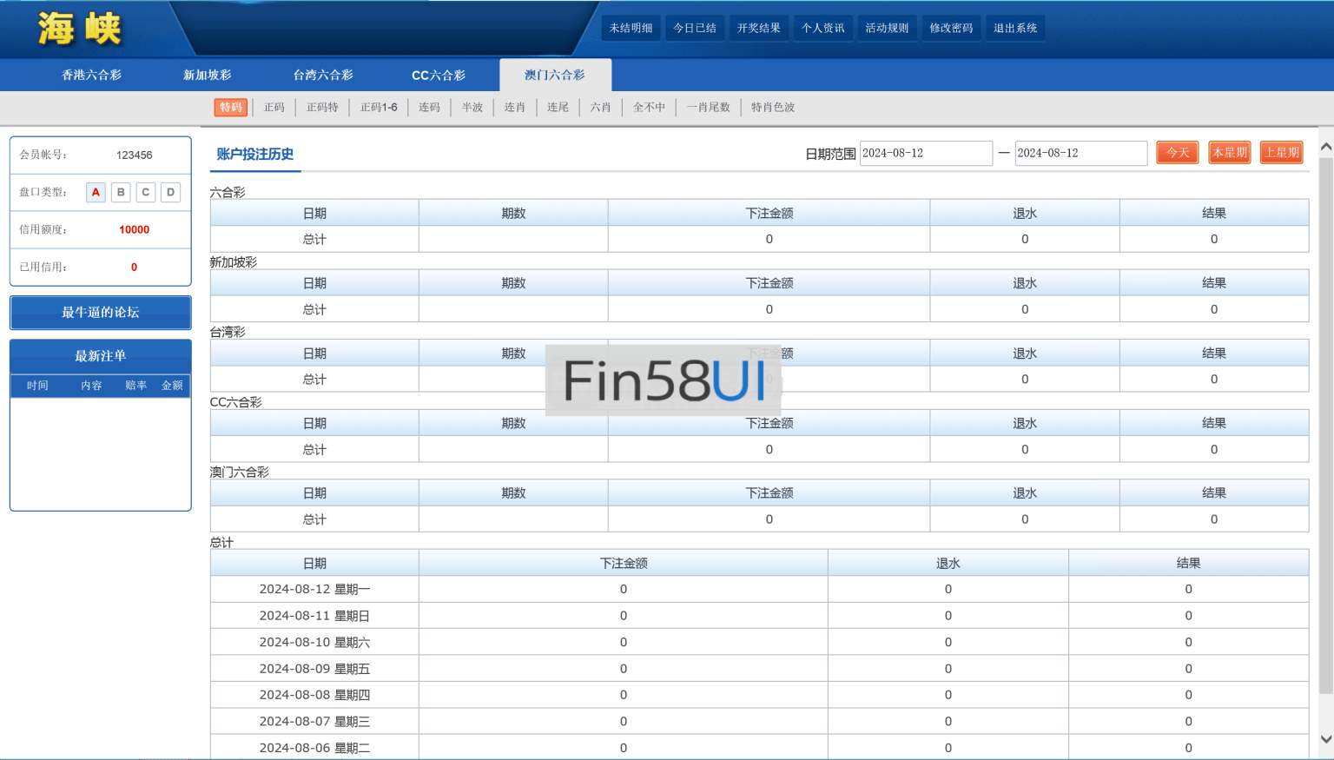1334x760 pixels.
Task: Click the 海峡 logo
Action: tap(79, 29)
